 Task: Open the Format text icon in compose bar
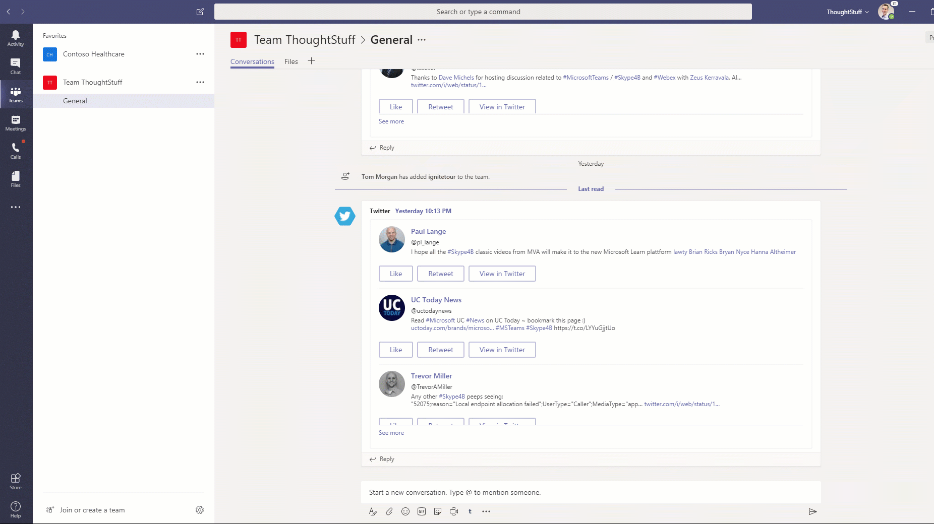click(x=373, y=511)
